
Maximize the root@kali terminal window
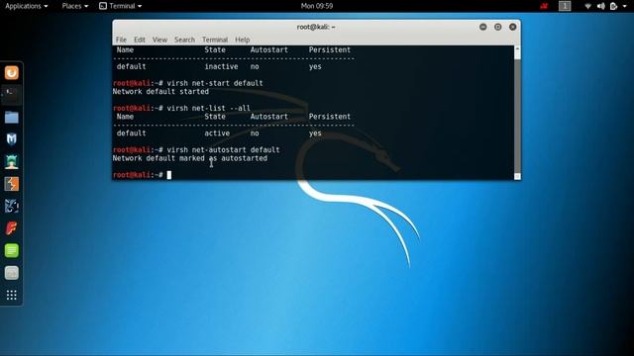497,27
